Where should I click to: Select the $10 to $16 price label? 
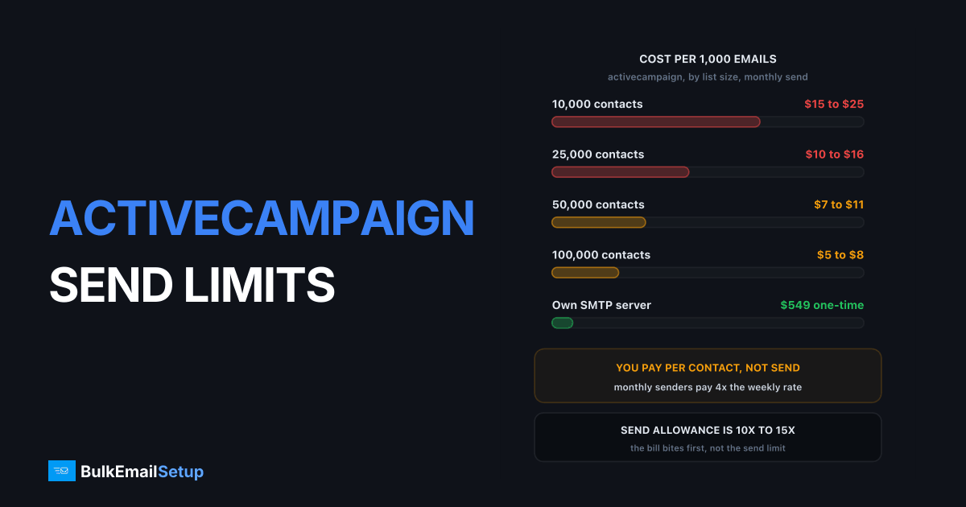(835, 154)
